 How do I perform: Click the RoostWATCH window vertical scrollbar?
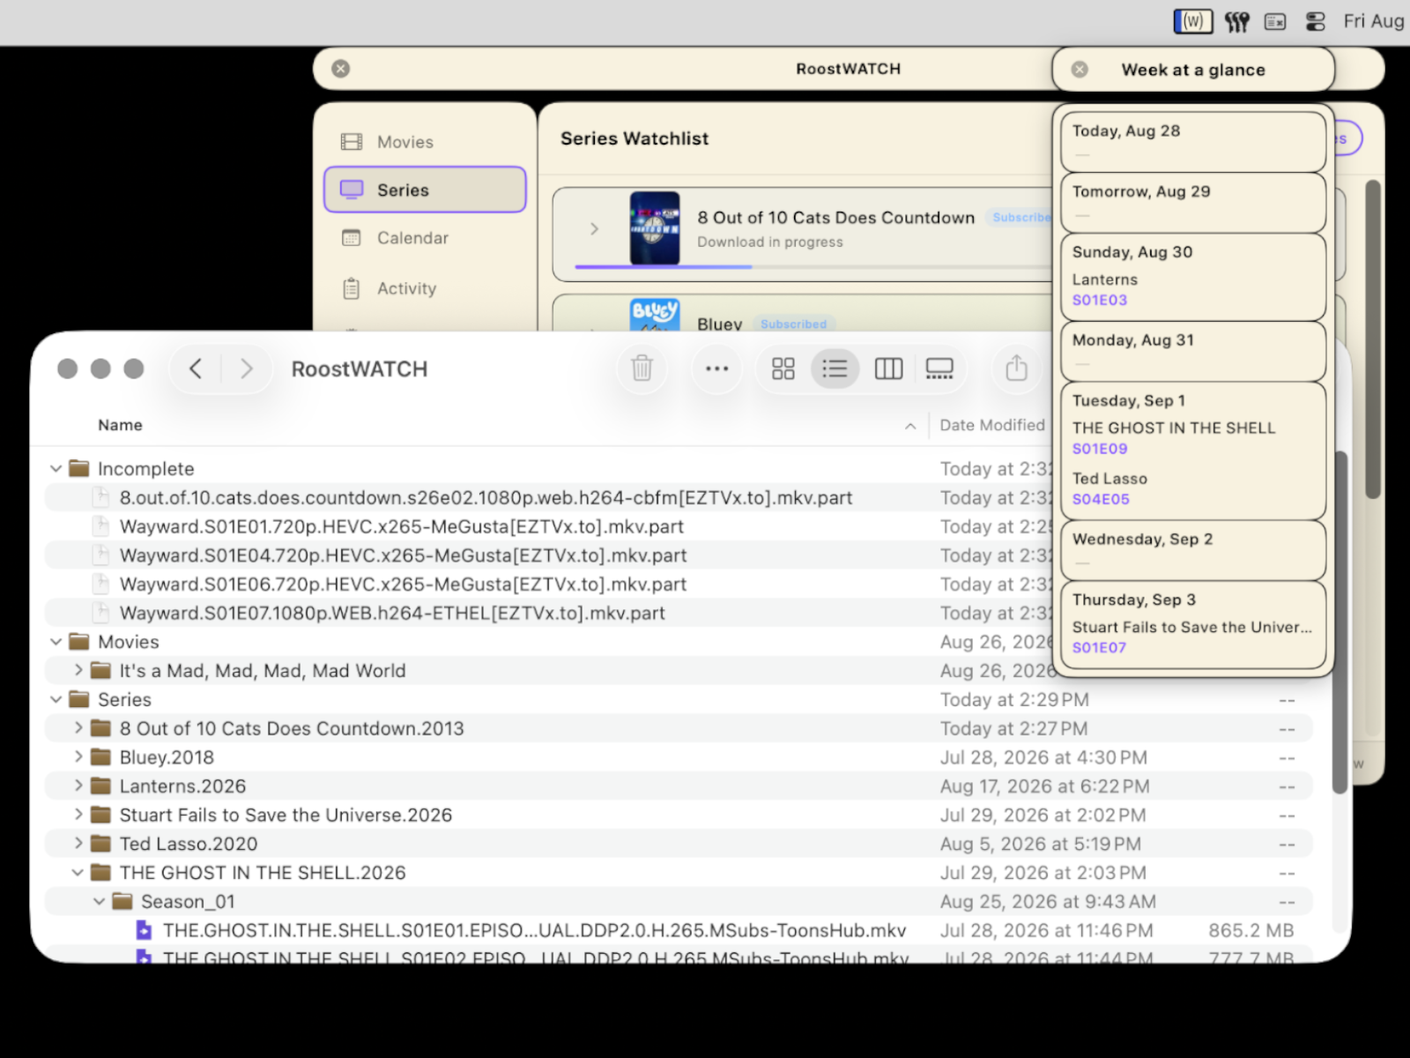click(1372, 339)
